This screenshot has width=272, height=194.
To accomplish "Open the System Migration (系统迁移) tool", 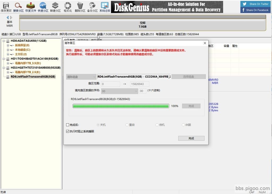I will click(105, 7).
